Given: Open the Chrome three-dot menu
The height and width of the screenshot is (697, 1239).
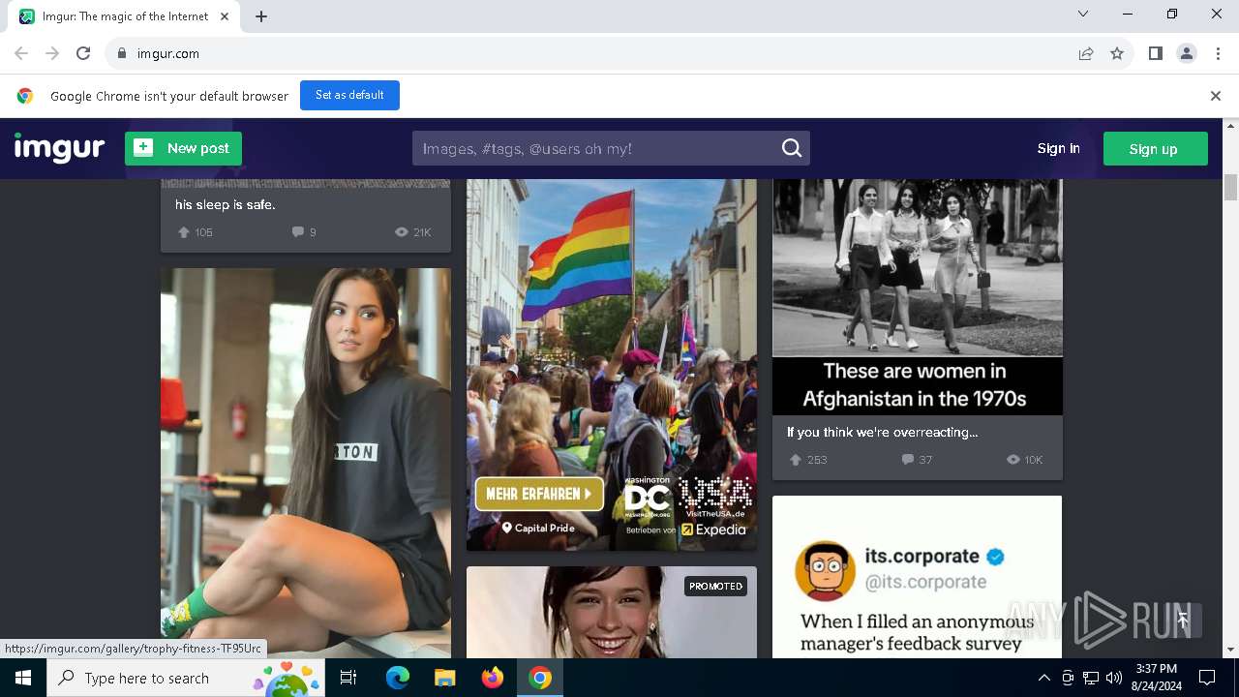Looking at the screenshot, I should coord(1218,53).
